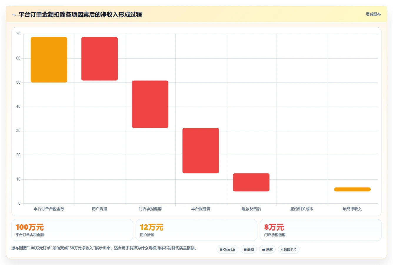Open the 8万元 门店承担促销 card
Screen dimensions: 393x265
coord(321,230)
